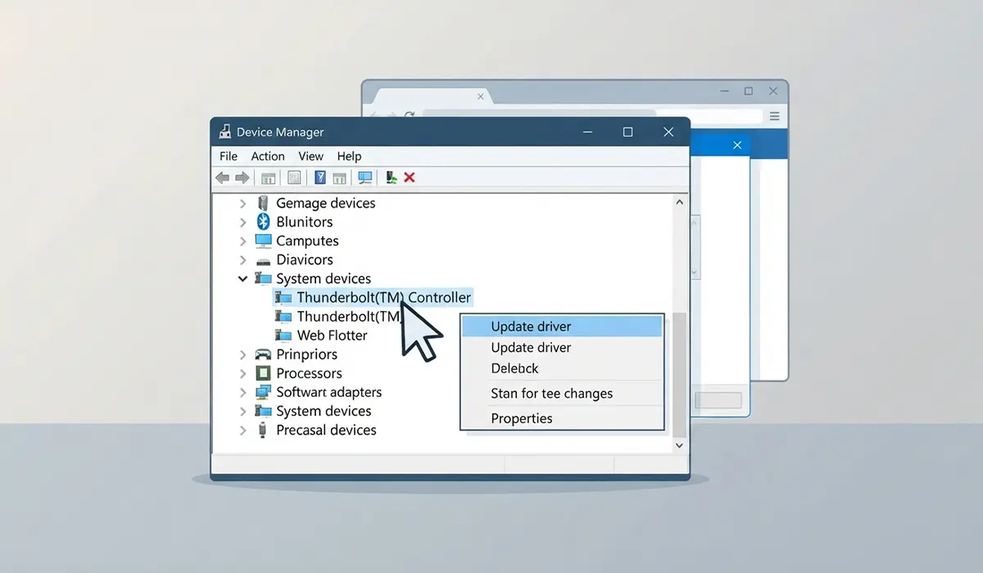Click the device icon of the truncated Thunderbolt(TM) row
This screenshot has width=983, height=573.
[283, 316]
